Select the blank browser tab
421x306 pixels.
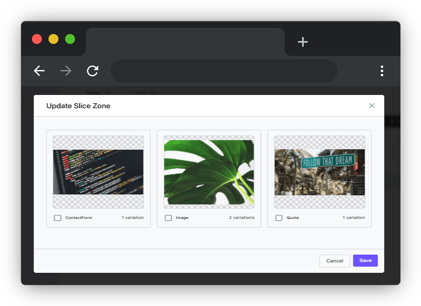pyautogui.click(x=185, y=41)
